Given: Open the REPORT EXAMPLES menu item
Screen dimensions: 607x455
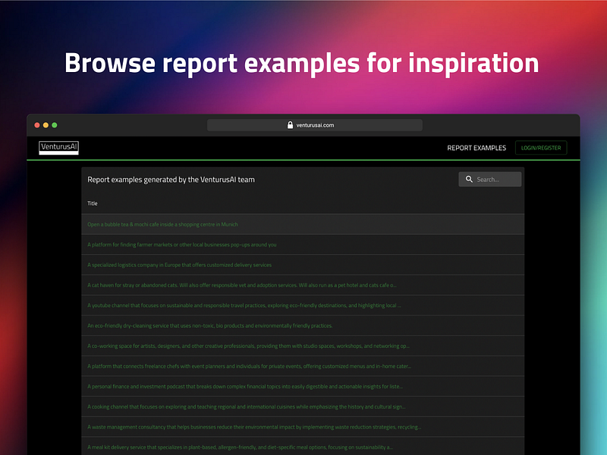Looking at the screenshot, I should coord(476,148).
